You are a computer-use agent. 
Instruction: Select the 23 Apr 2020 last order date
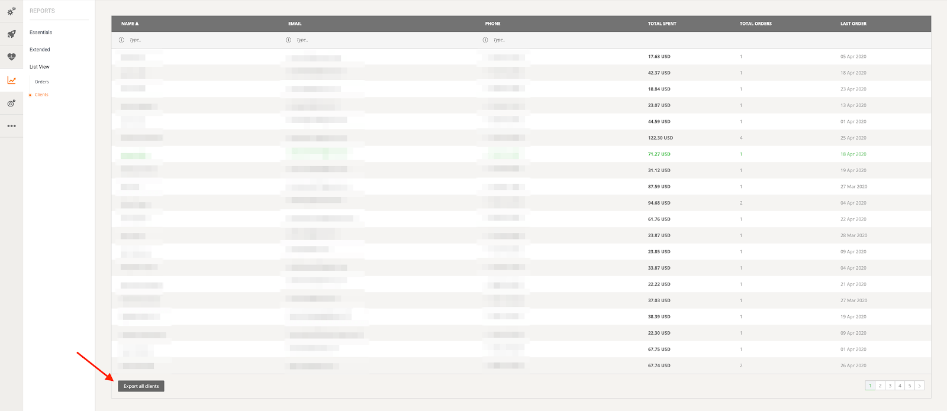853,89
